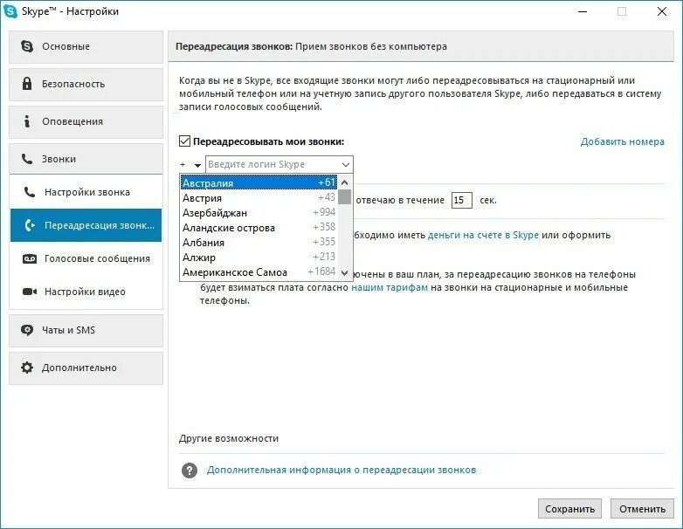This screenshot has width=683, height=529.
Task: Choose Алжир +213 from the list
Action: point(259,257)
